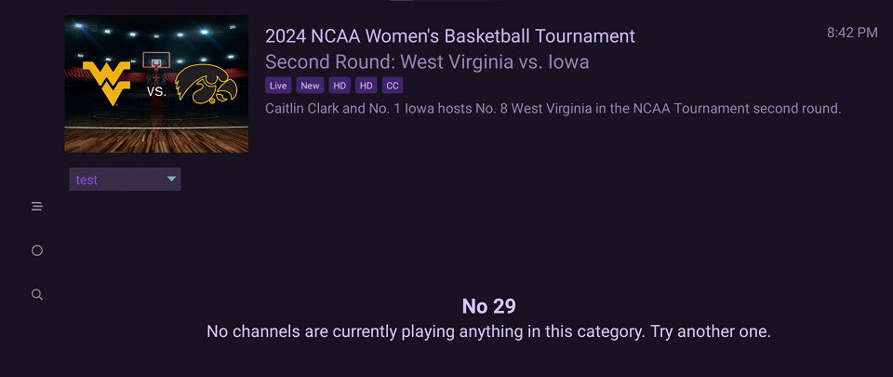Expand the category dropdown arrow
The width and height of the screenshot is (893, 377).
coord(171,179)
